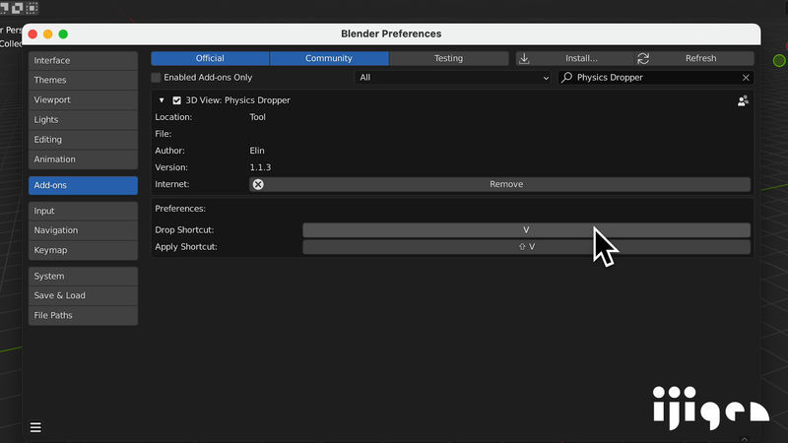Toggle the Community add-ons filter

[329, 58]
